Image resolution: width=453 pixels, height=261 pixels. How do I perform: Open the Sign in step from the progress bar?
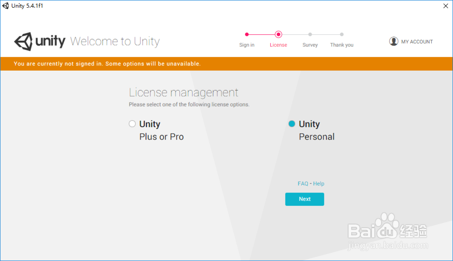(247, 45)
